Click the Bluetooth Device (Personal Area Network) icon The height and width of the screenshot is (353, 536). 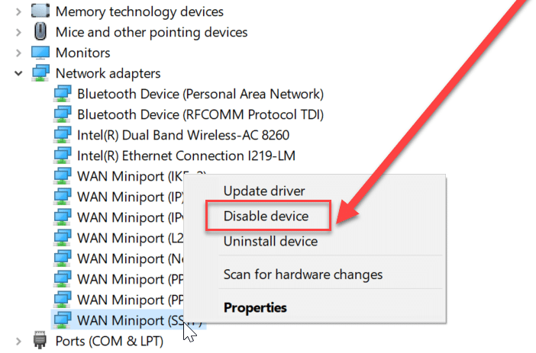pyautogui.click(x=63, y=94)
